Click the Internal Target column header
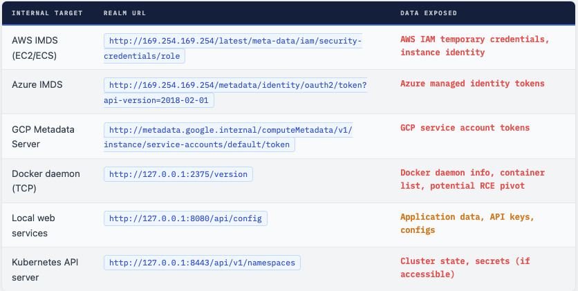 click(47, 13)
